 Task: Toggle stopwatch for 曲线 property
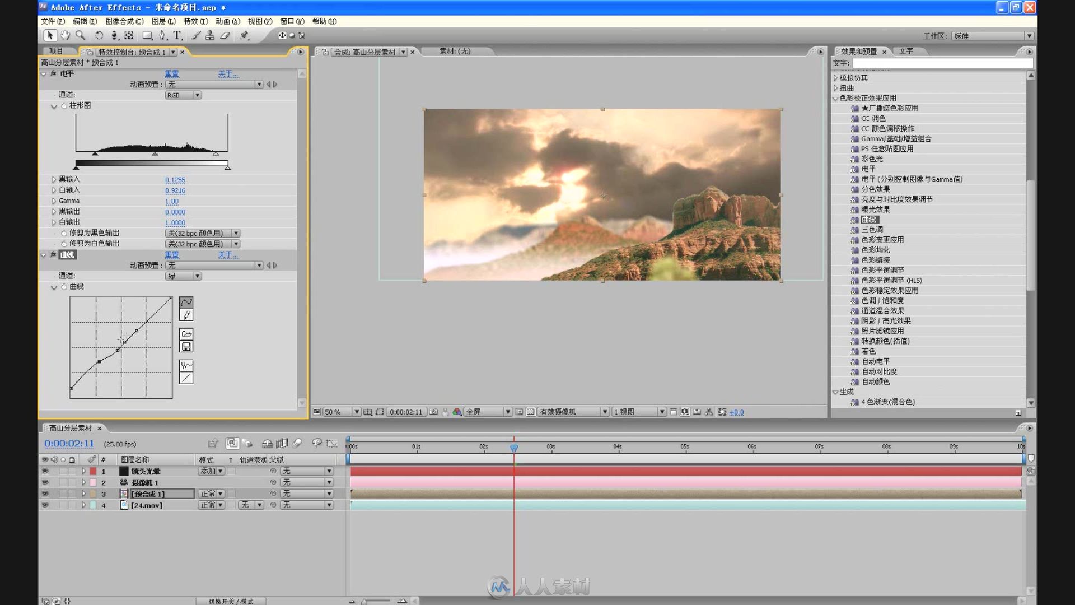(64, 286)
